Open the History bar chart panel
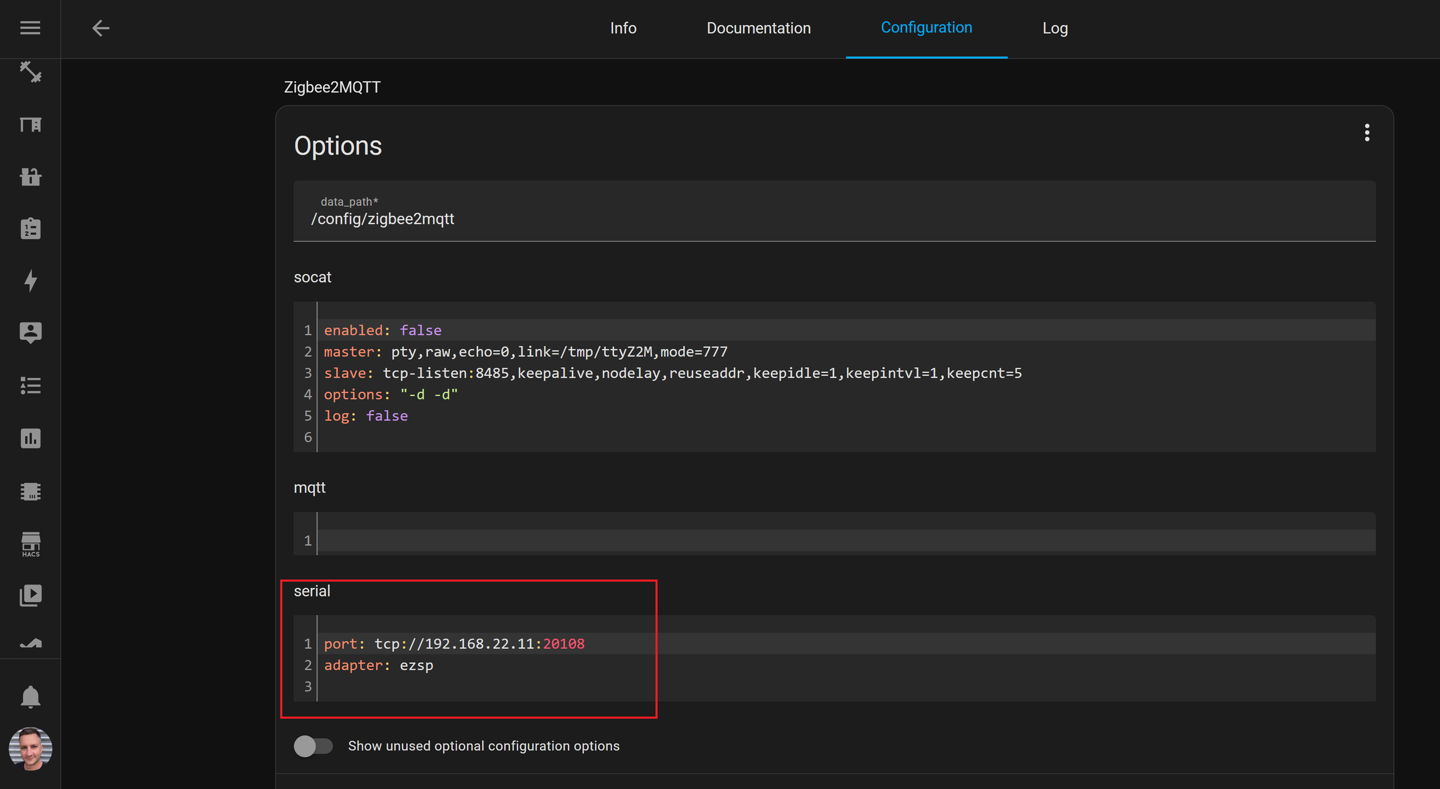The width and height of the screenshot is (1440, 789). [30, 439]
